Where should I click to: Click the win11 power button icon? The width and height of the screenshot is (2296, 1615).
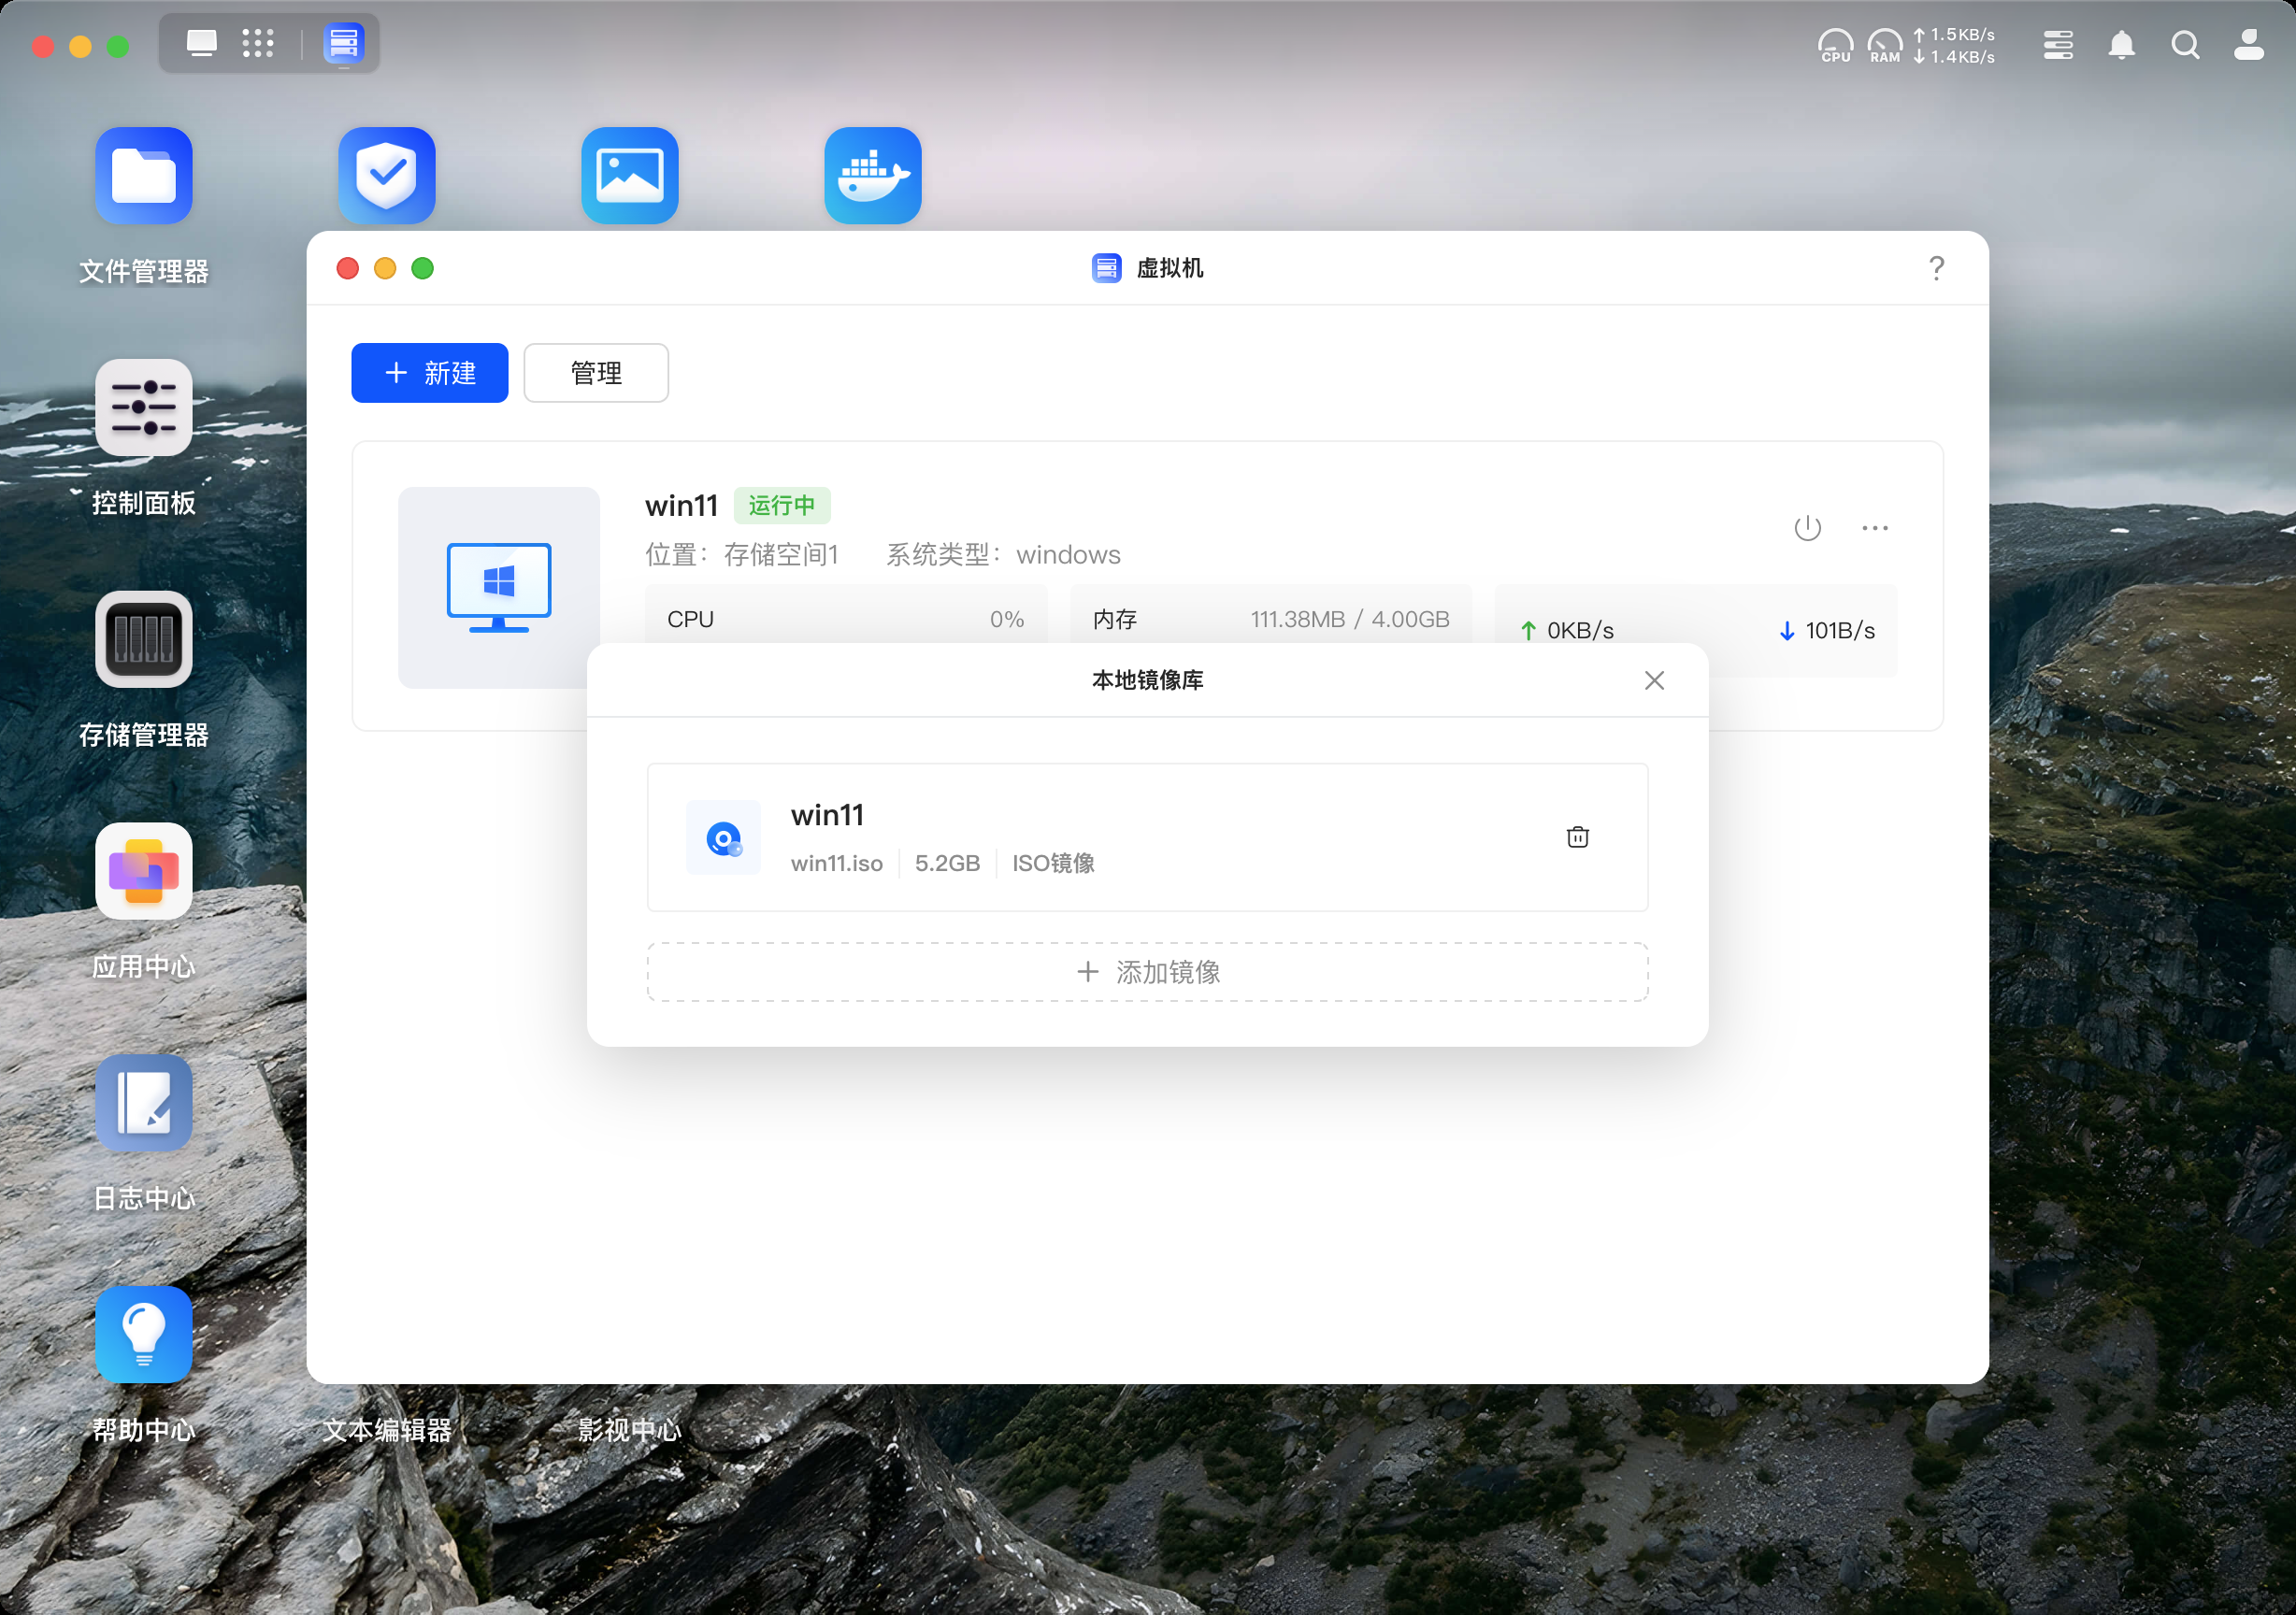click(1807, 527)
